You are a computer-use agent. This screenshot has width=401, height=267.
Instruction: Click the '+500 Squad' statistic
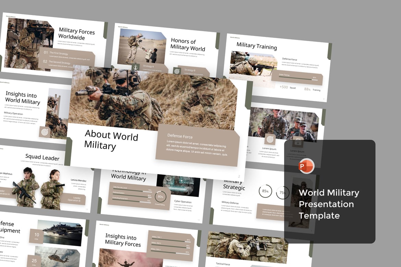pos(288,87)
